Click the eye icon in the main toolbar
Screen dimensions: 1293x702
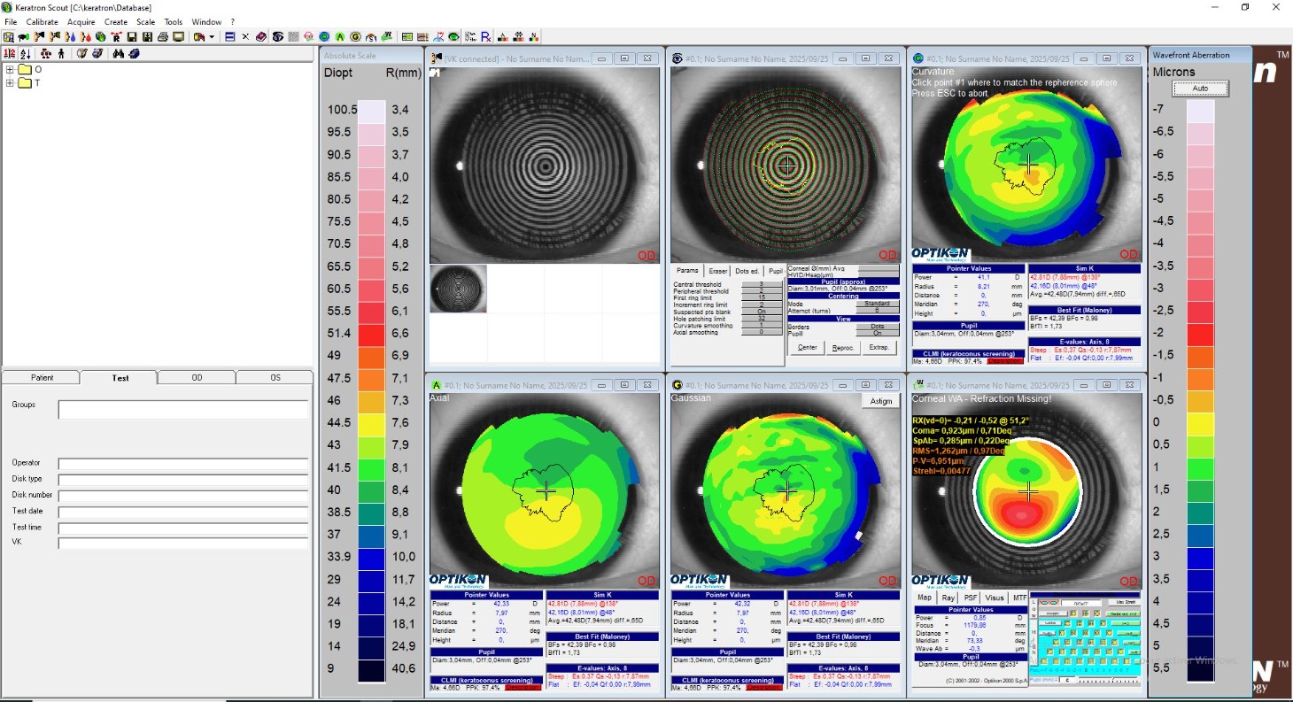[x=277, y=37]
